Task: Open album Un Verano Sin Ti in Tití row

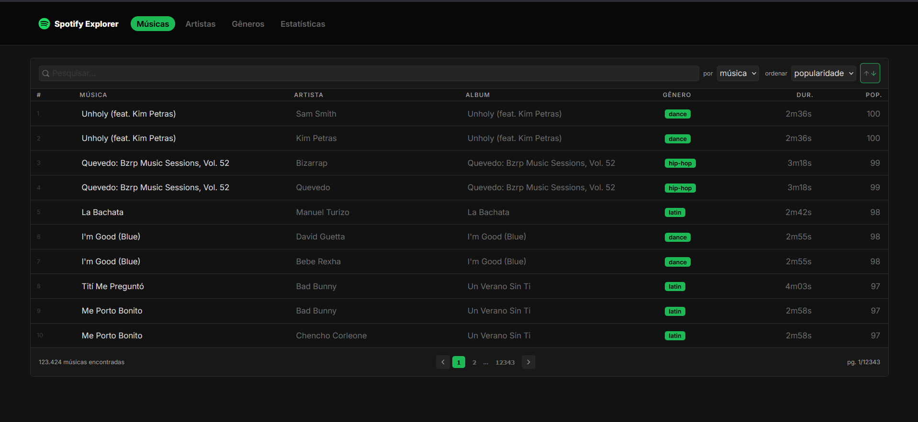Action: pyautogui.click(x=499, y=286)
